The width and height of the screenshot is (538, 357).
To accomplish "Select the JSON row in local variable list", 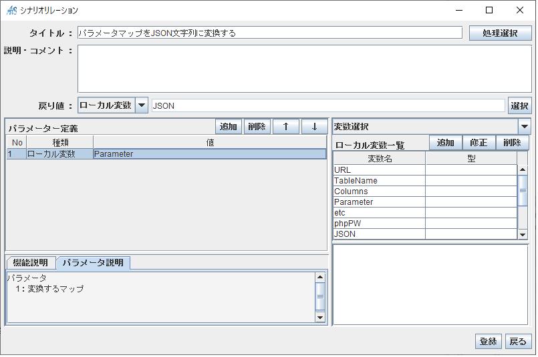I will (425, 234).
